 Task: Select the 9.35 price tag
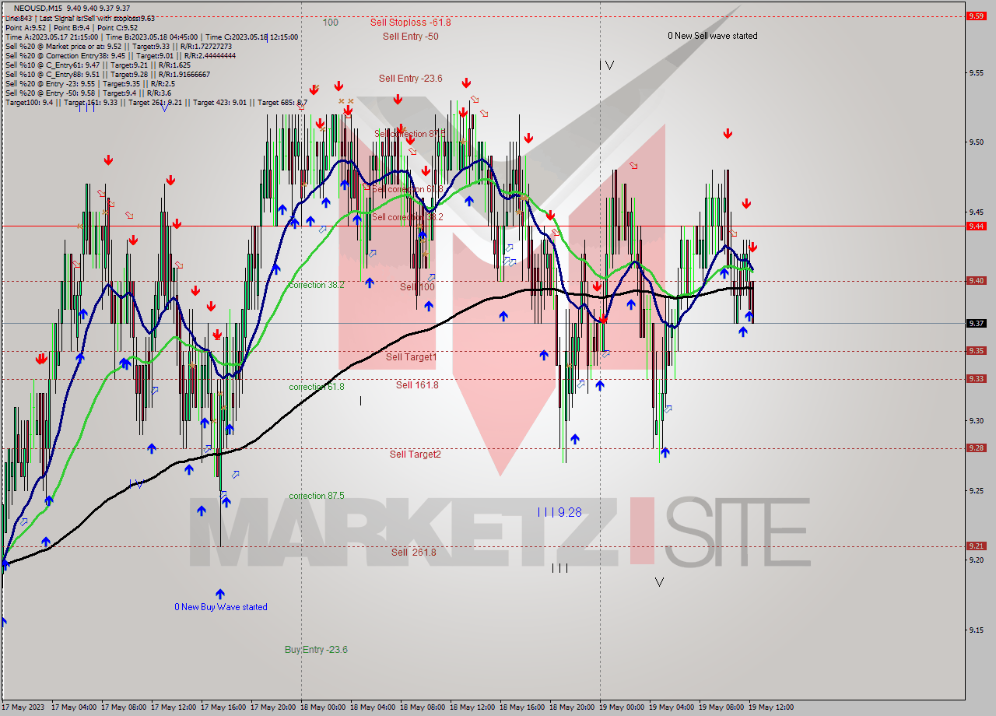[x=976, y=351]
